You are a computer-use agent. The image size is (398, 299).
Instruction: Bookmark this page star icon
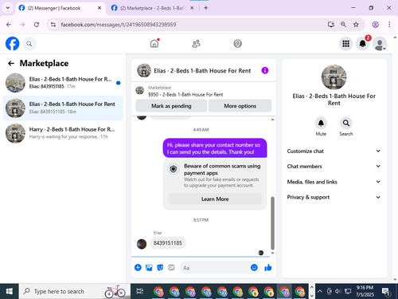[x=356, y=25]
